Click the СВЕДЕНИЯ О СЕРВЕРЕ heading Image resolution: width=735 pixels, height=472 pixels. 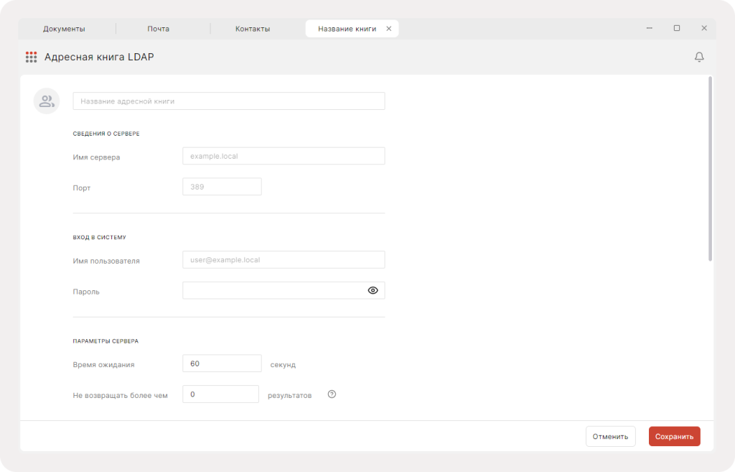coord(106,134)
